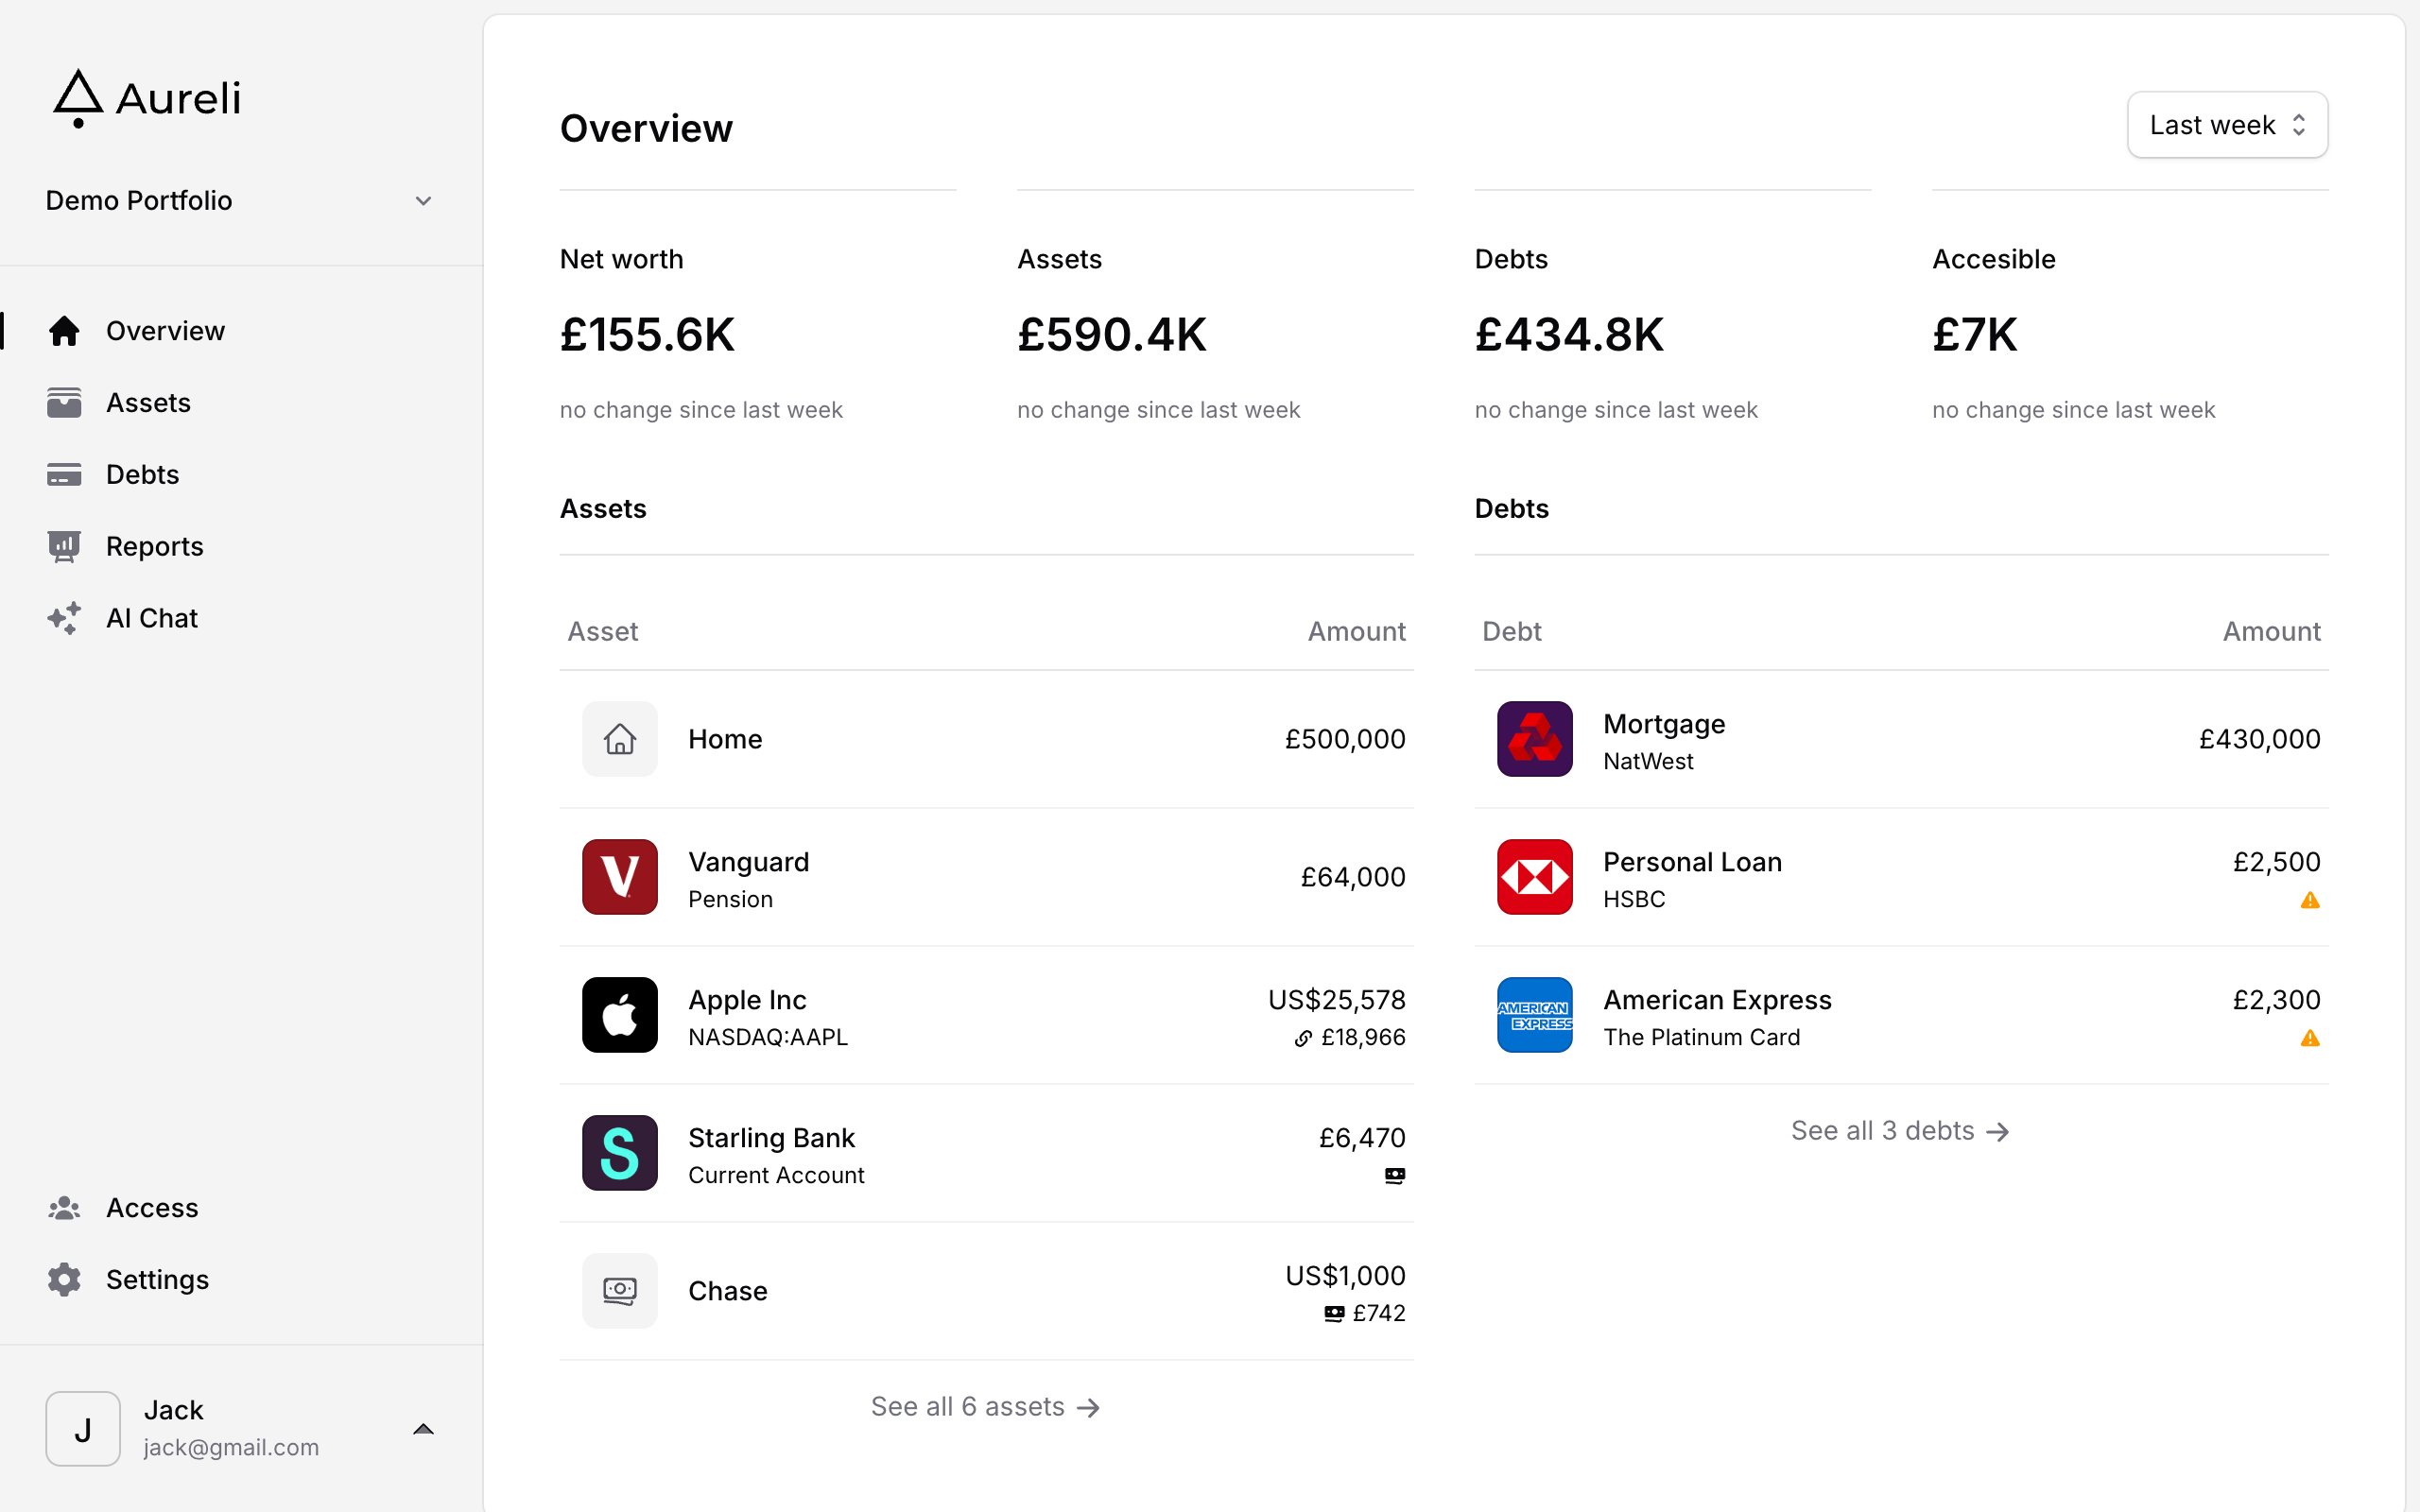Click the American Express card logo
The image size is (2420, 1512).
point(1534,1015)
